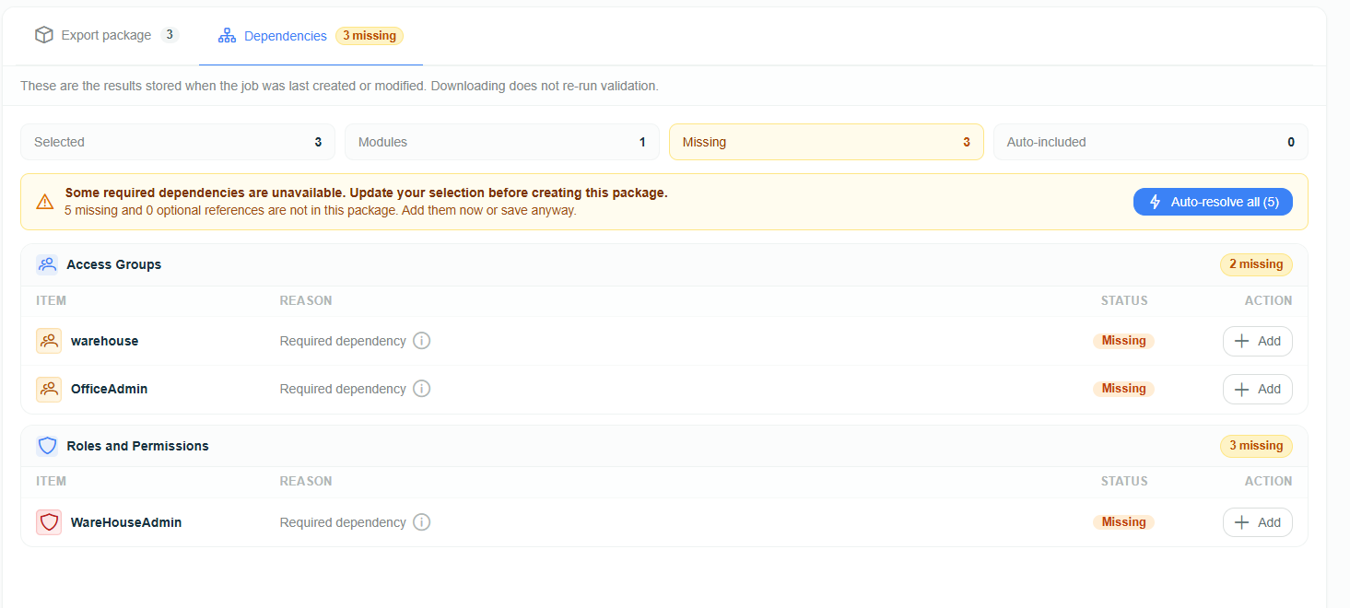
Task: Click the bold unavailable-dependencies warning text
Action: 366,193
